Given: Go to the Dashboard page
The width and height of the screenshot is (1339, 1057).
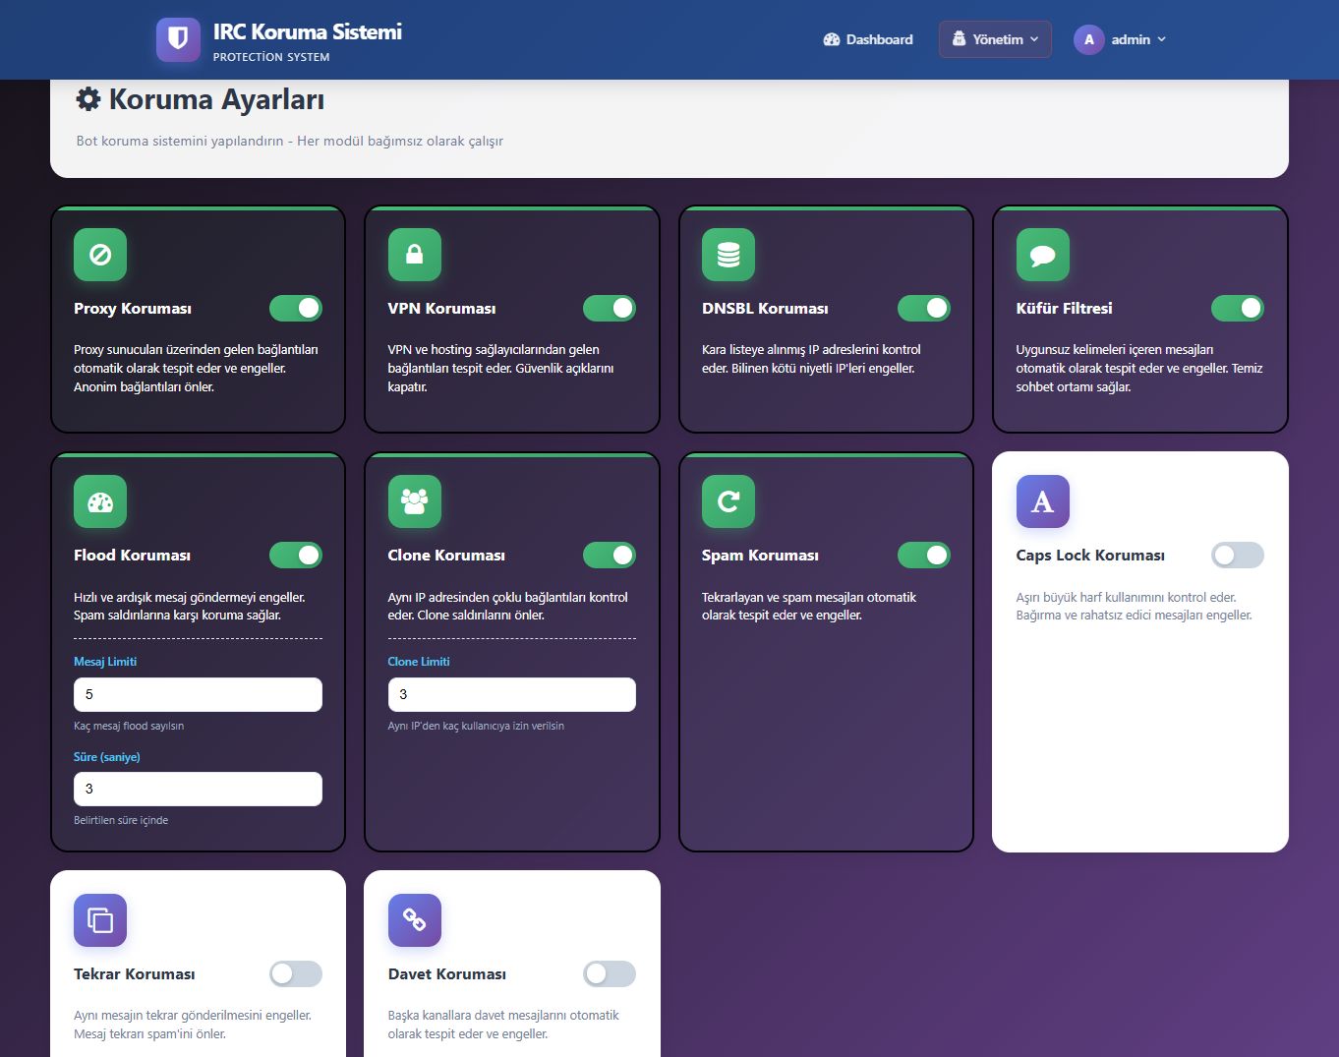Looking at the screenshot, I should pyautogui.click(x=868, y=39).
